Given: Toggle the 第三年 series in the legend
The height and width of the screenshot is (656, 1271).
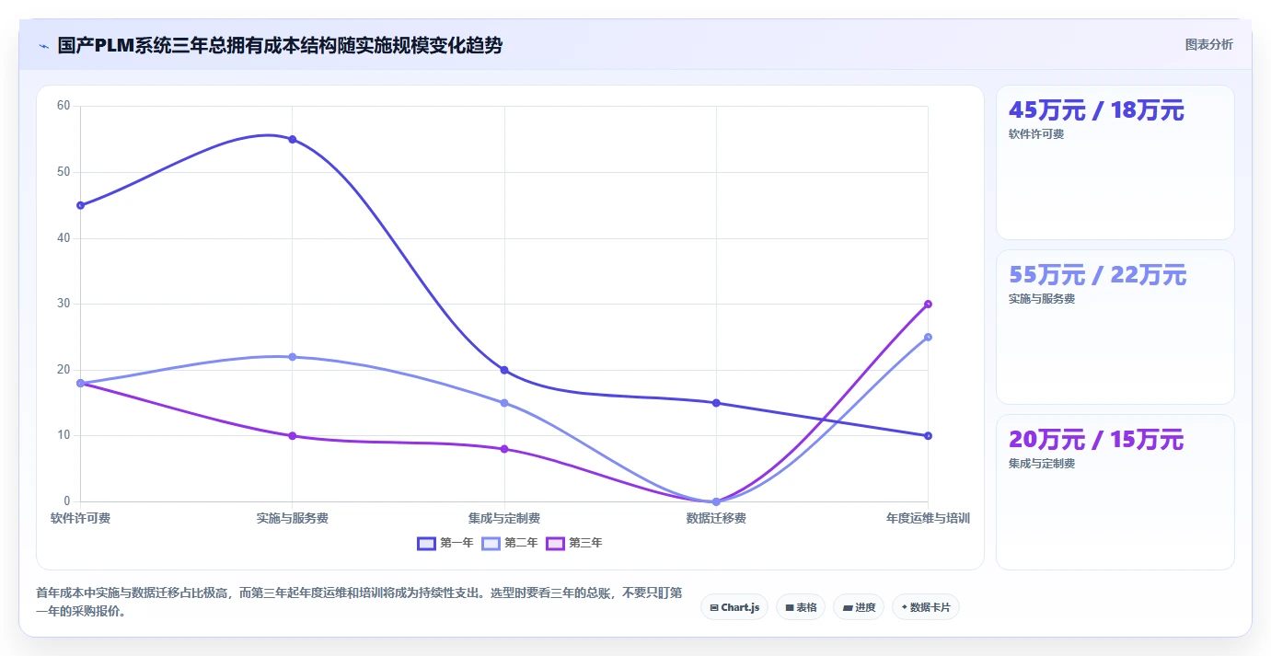Looking at the screenshot, I should point(574,543).
